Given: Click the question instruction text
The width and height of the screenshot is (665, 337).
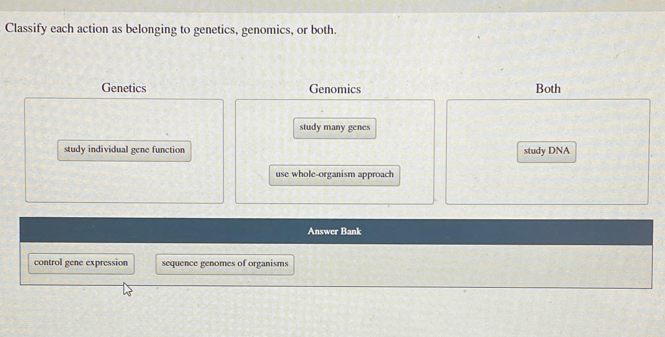Looking at the screenshot, I should [x=171, y=29].
